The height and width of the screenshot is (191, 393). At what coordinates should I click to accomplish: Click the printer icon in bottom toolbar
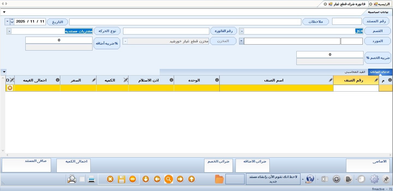91,179
